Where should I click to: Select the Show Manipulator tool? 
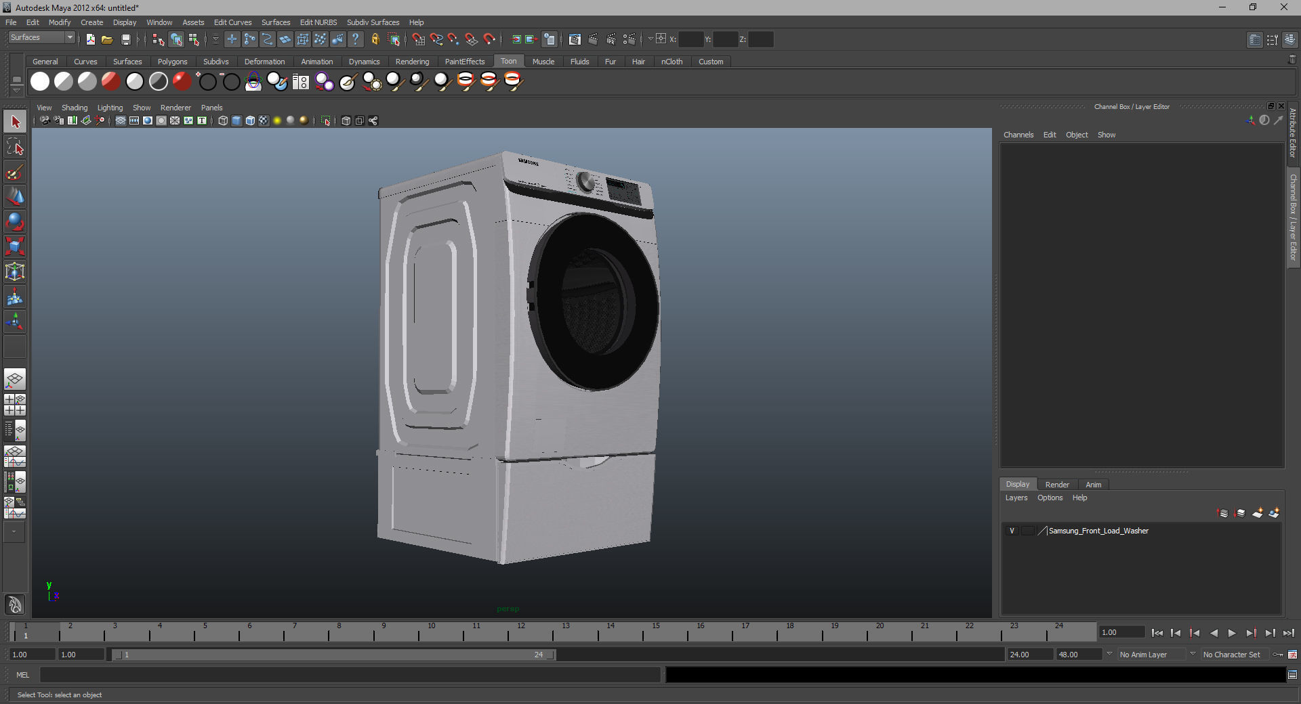tap(15, 322)
